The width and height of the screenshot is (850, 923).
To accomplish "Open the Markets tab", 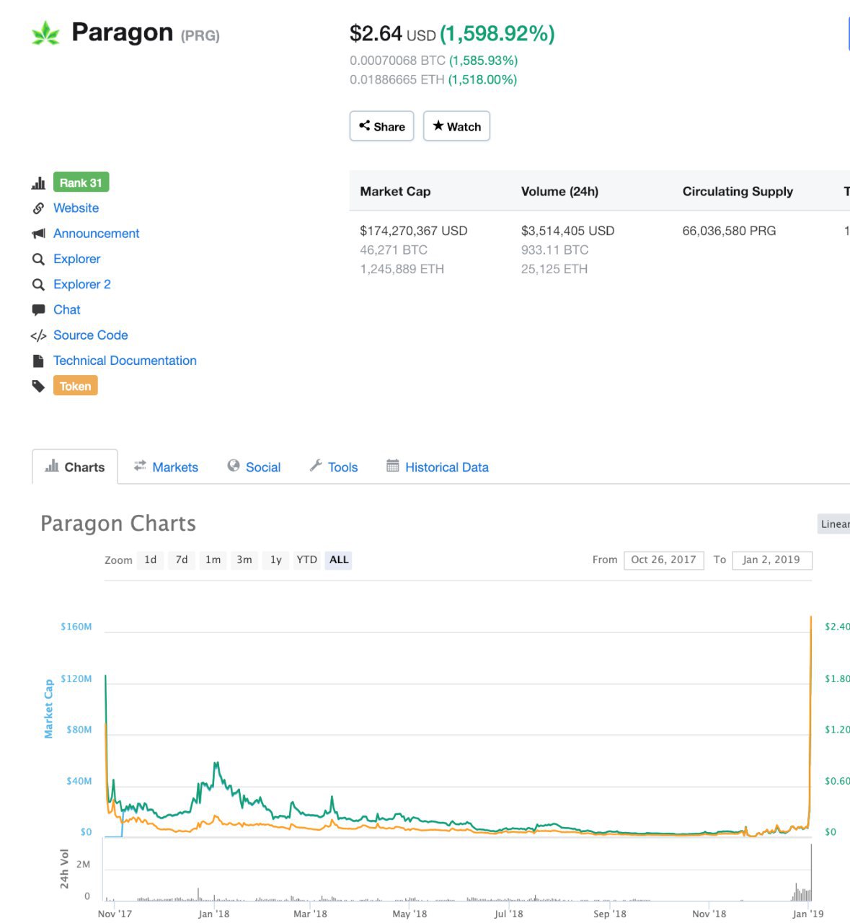I will (166, 467).
